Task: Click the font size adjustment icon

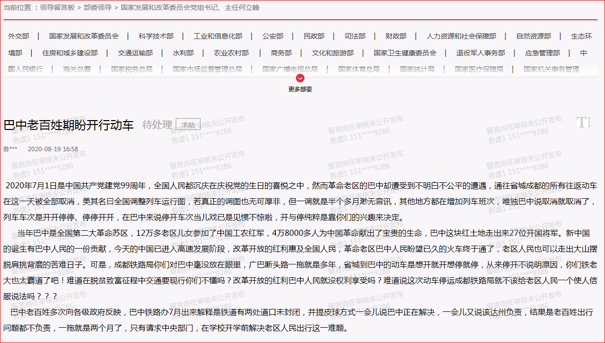Action: 583,123
